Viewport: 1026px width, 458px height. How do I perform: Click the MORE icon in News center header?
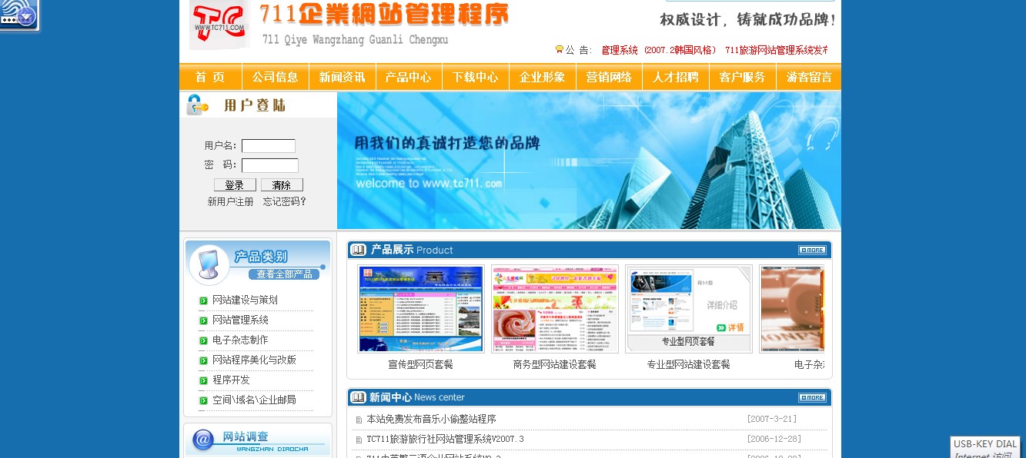click(812, 397)
